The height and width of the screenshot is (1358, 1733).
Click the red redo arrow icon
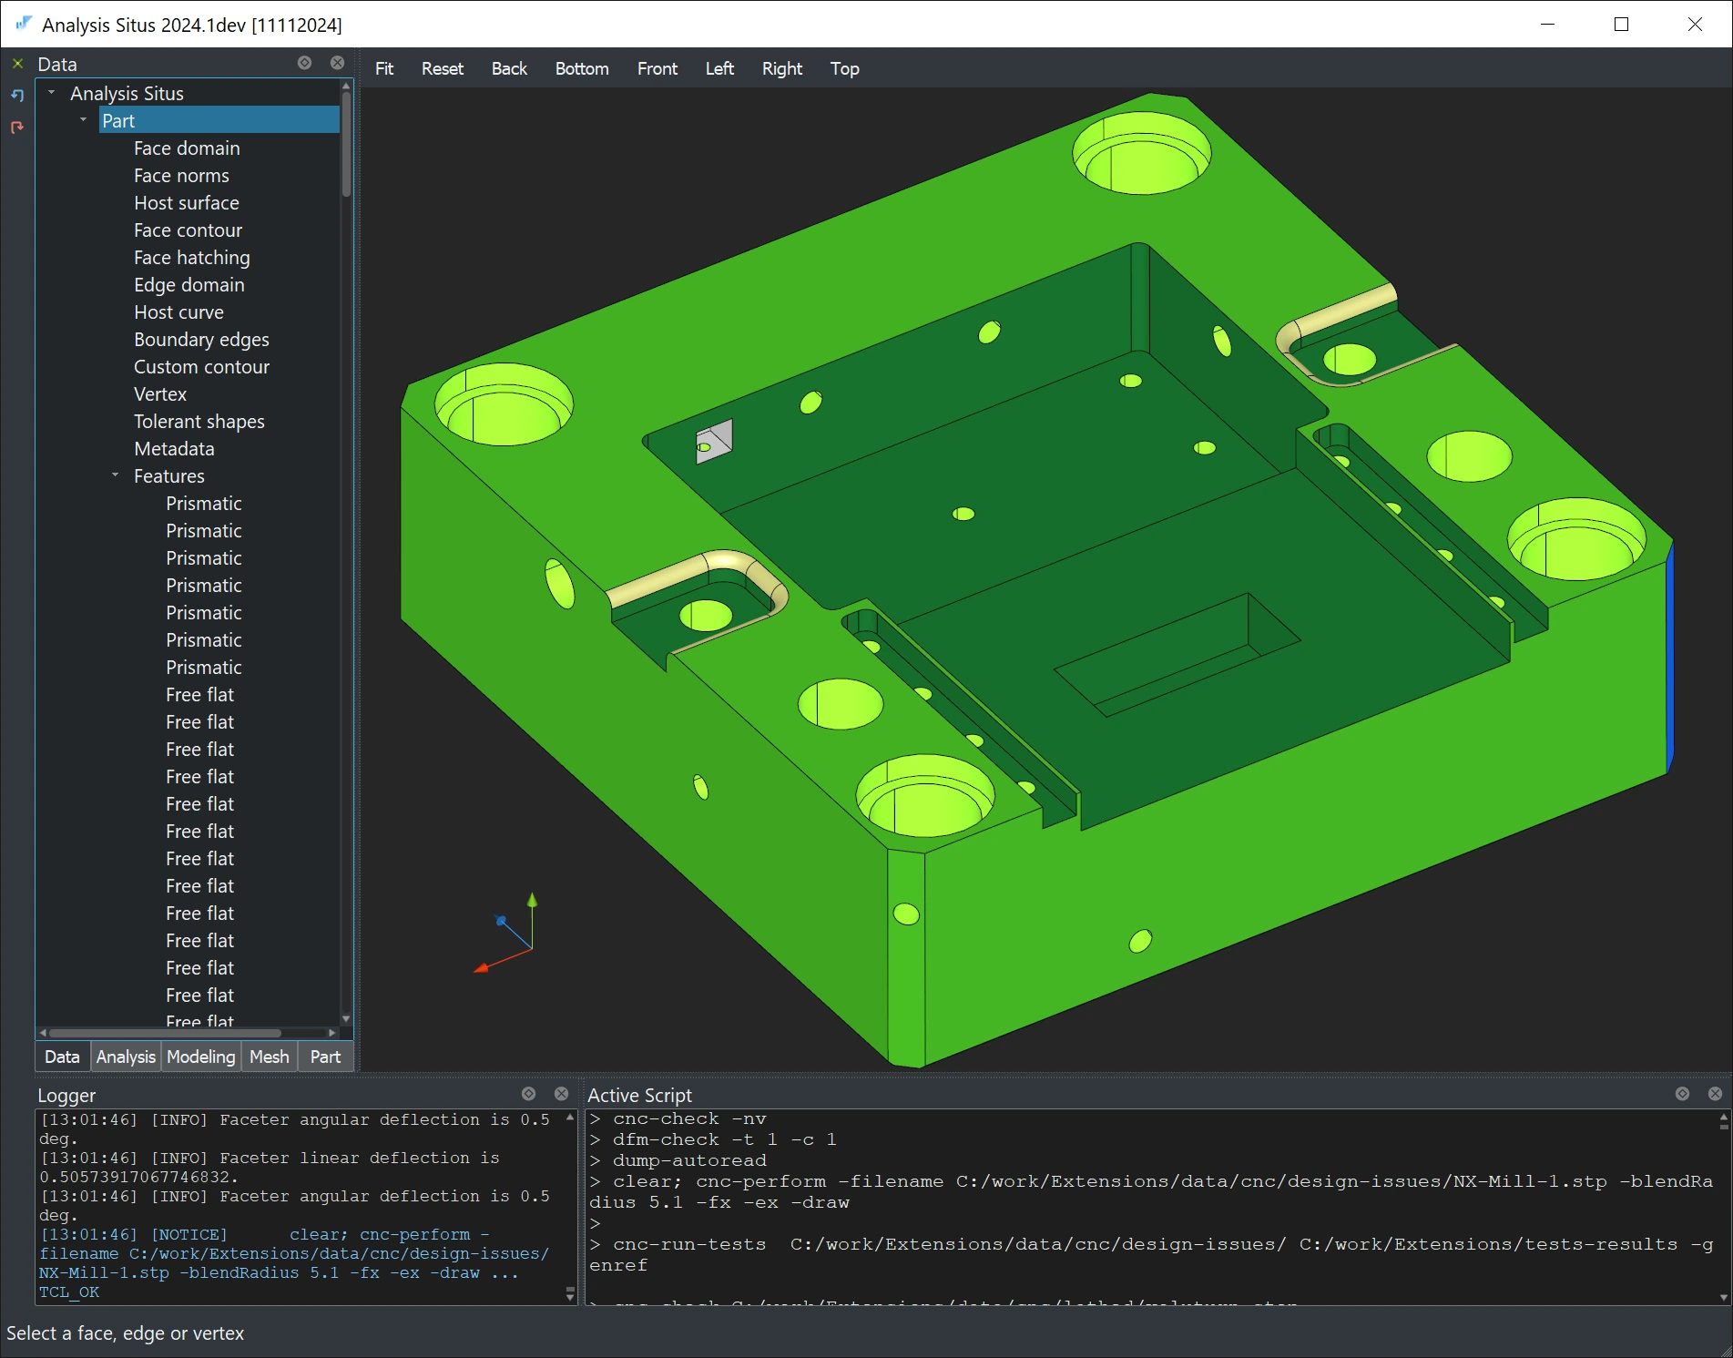pos(17,128)
